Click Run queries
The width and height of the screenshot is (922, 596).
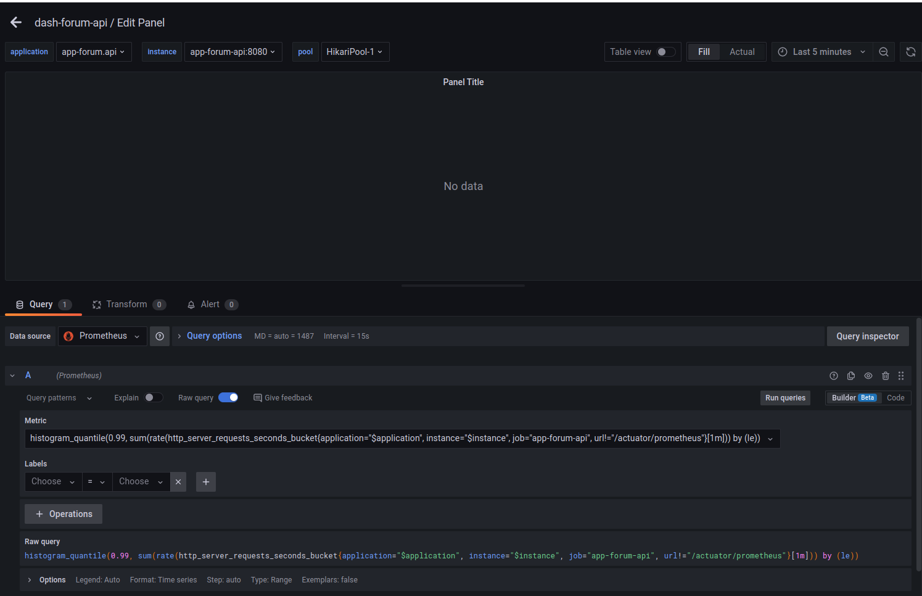click(785, 398)
